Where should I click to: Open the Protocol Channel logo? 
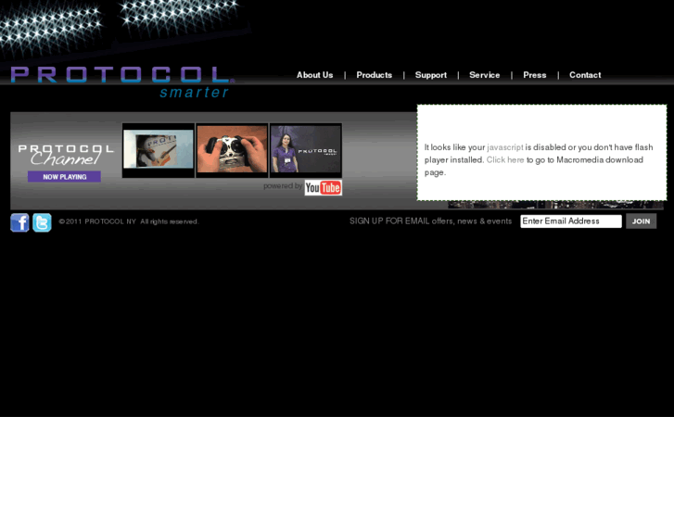point(65,155)
